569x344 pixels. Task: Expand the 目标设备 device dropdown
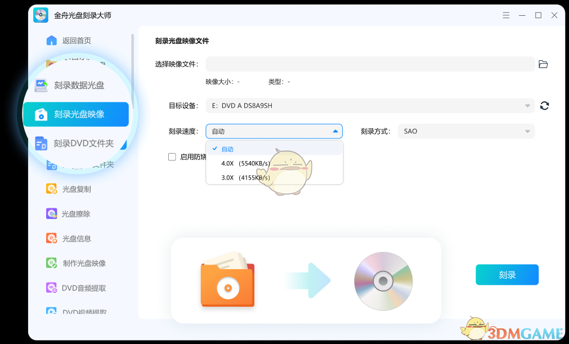pyautogui.click(x=370, y=105)
